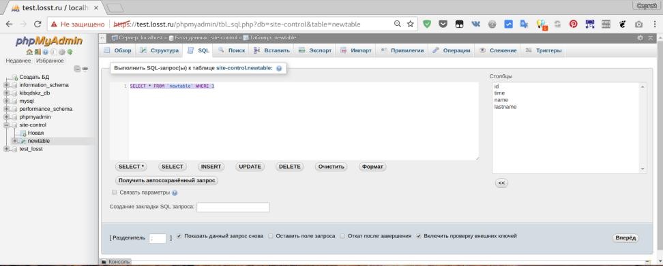Uncheck Показать данный запрос снова

click(x=179, y=236)
